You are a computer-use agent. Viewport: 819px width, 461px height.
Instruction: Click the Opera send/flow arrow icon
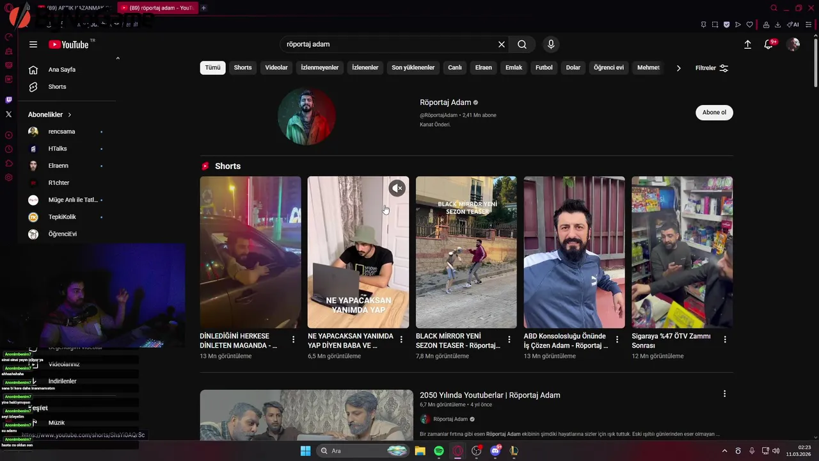(738, 24)
